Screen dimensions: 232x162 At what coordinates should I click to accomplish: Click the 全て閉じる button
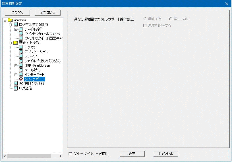click(48, 12)
